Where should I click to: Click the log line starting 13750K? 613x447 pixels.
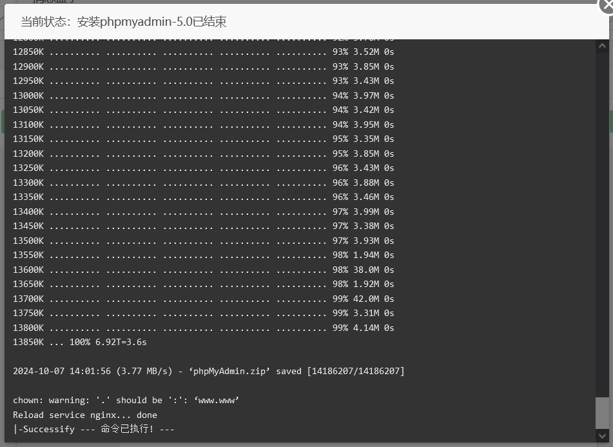203,313
